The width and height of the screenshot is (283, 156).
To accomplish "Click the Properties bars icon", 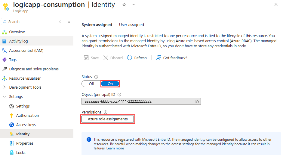I will tap(11, 143).
